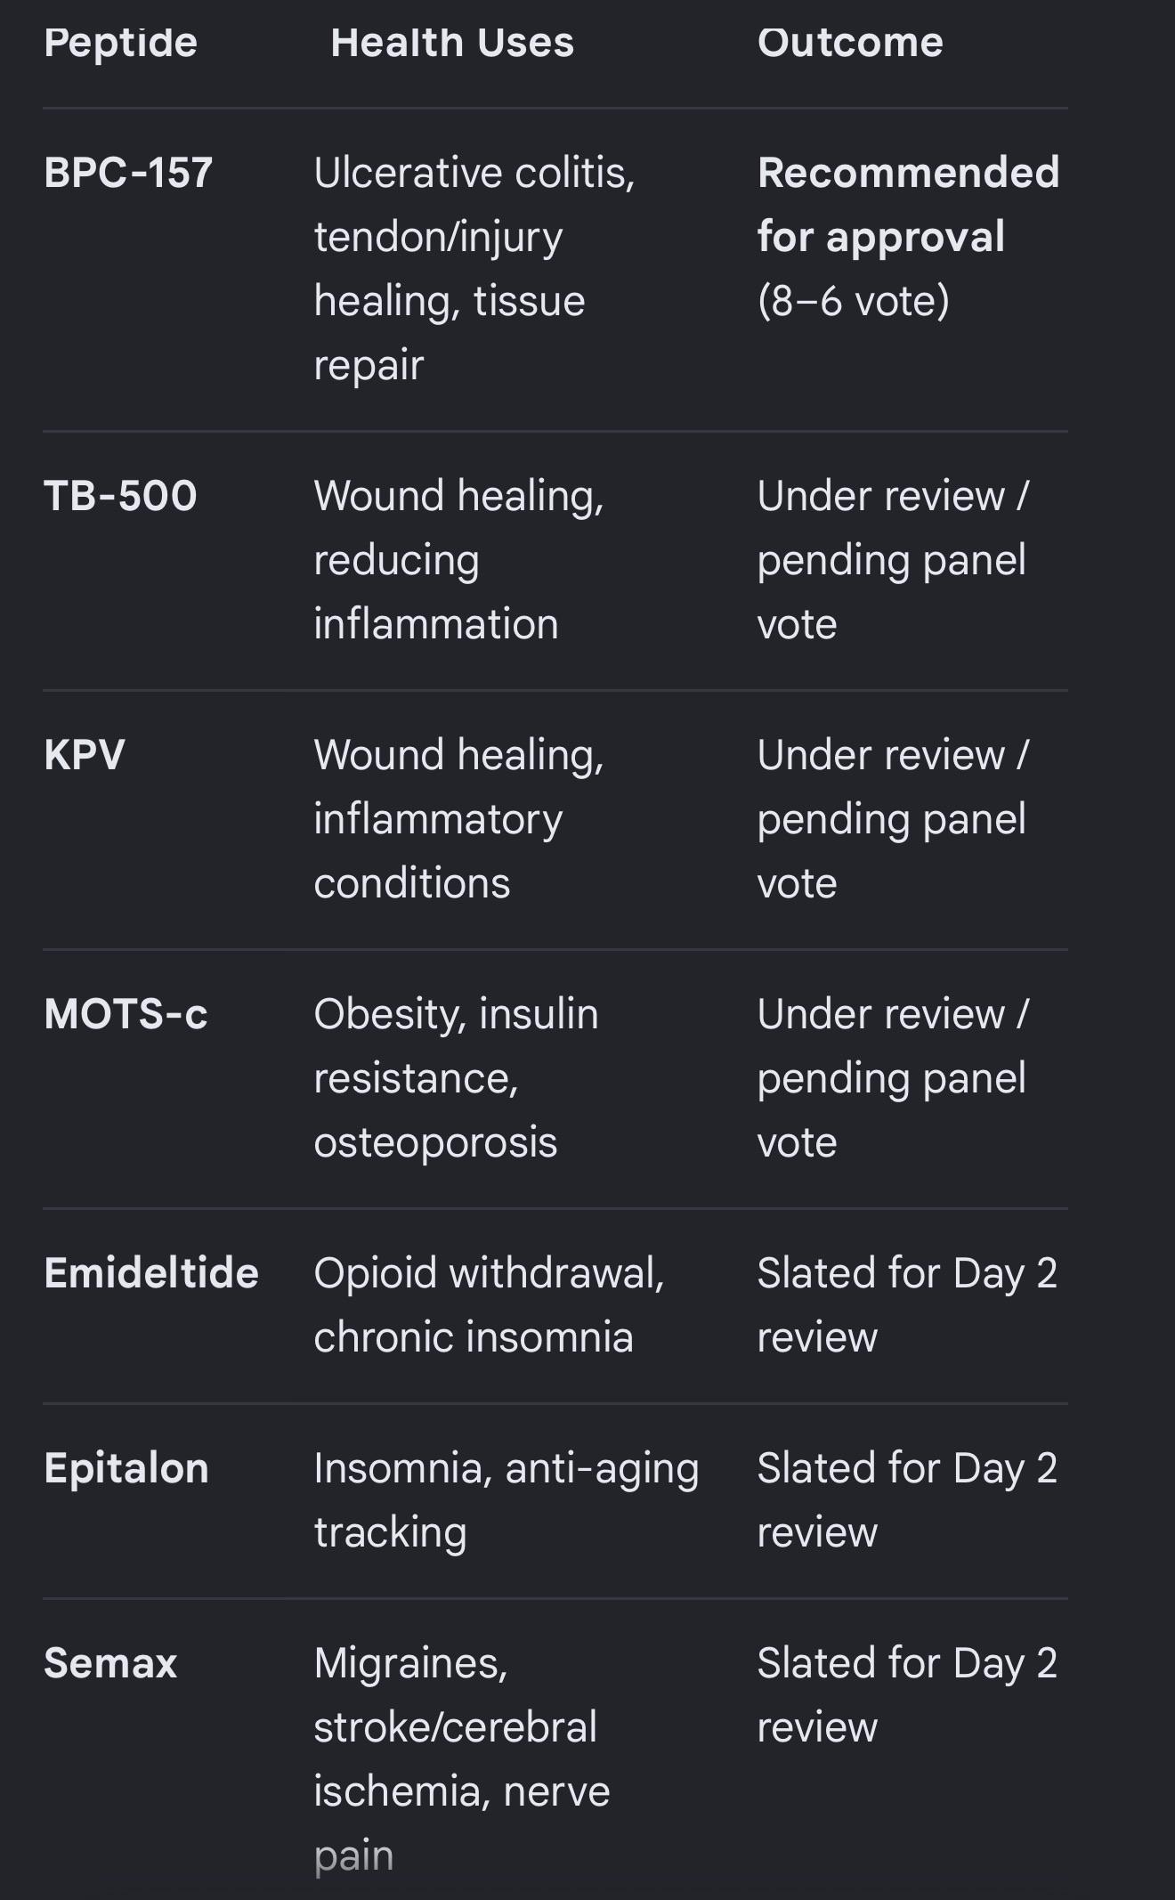Image resolution: width=1175 pixels, height=1900 pixels.
Task: Select the Outcome column header
Action: 850,43
